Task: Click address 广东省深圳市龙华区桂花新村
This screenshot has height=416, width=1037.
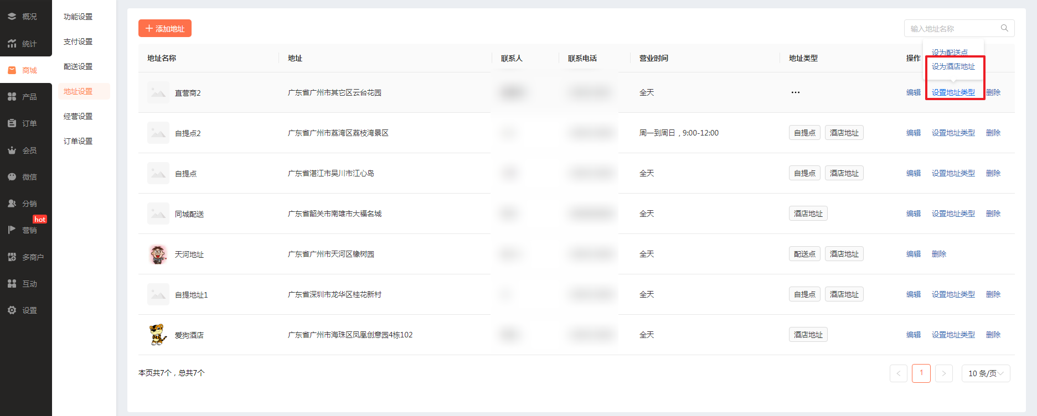Action: click(x=335, y=294)
